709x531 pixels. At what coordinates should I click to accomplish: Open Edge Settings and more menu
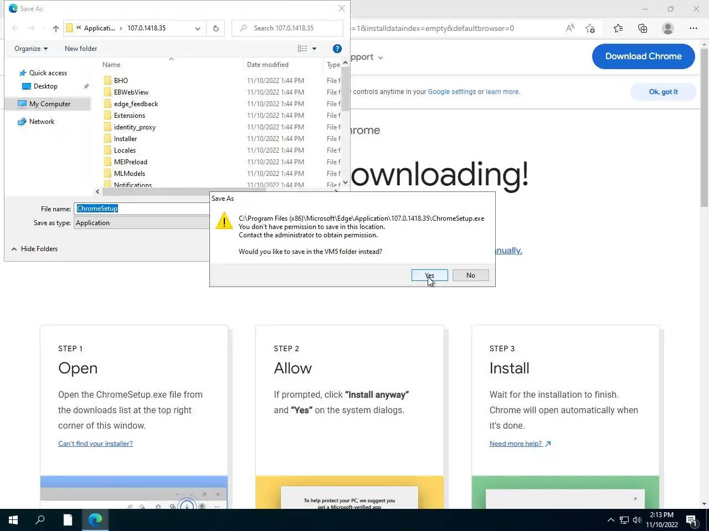(x=693, y=28)
